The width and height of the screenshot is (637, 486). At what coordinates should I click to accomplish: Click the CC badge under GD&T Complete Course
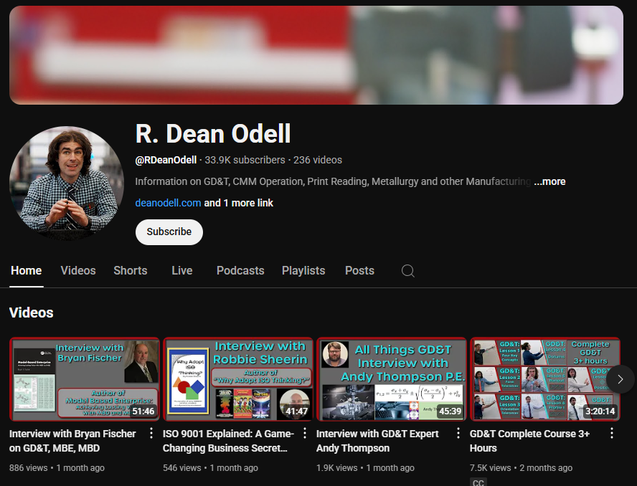pyautogui.click(x=478, y=482)
